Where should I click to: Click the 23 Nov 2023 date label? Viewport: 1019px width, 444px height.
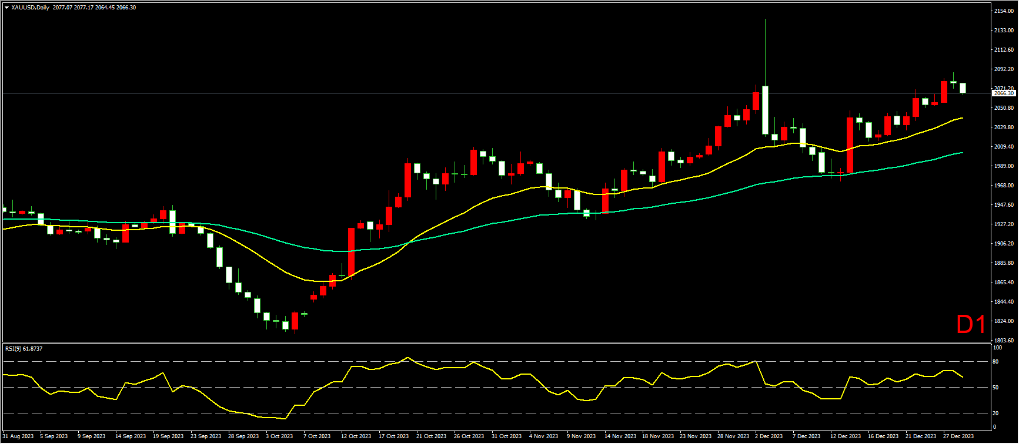click(x=695, y=436)
